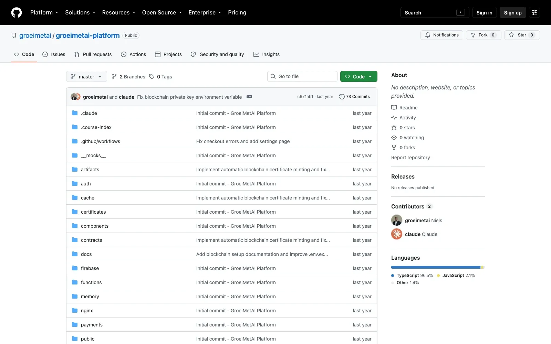Click the folder icon for components
Viewport: 551px width, 344px height.
(x=75, y=226)
